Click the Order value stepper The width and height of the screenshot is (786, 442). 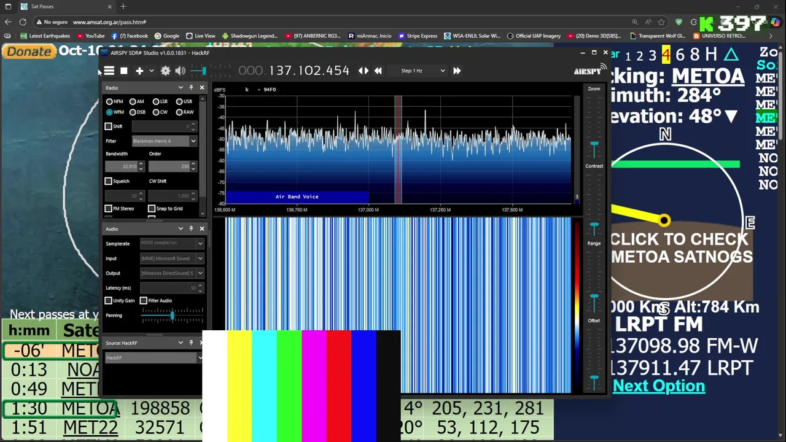point(193,166)
